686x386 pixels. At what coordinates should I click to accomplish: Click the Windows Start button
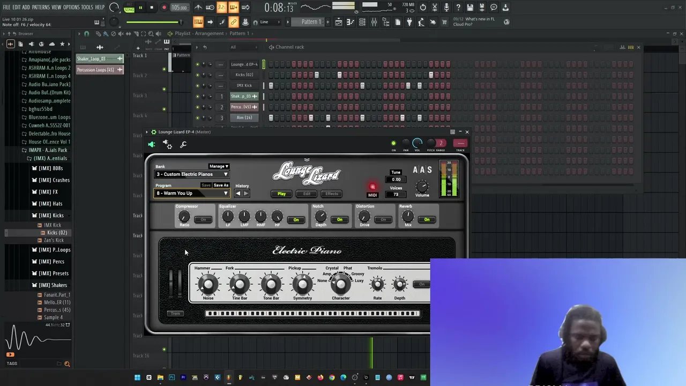click(137, 377)
